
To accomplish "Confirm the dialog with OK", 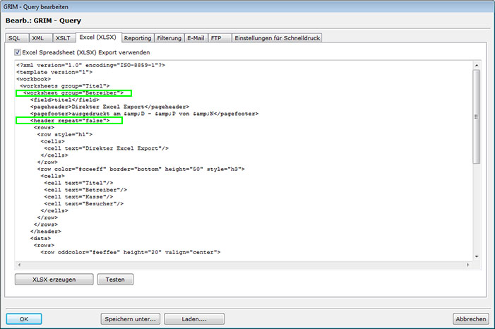I will (x=24, y=318).
